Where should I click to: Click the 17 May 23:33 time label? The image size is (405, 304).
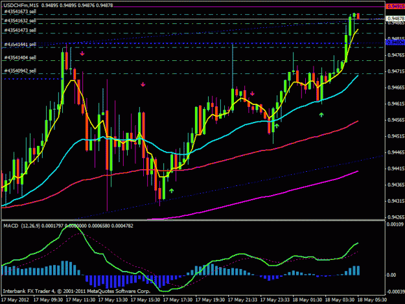(x=275, y=300)
